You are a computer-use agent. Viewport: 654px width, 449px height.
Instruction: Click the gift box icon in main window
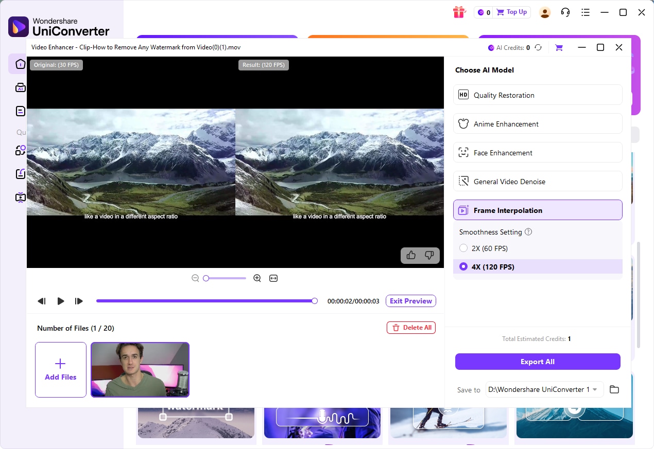(459, 12)
